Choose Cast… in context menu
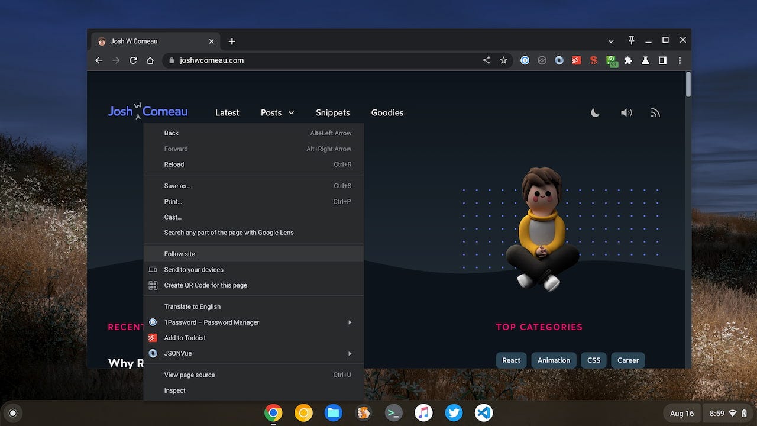Screen dimensions: 757x426 [x=253, y=217]
